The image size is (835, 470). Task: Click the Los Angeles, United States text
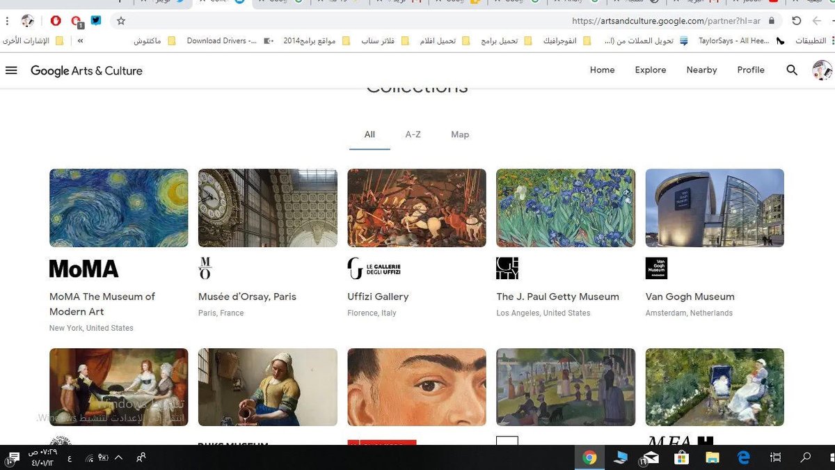click(x=543, y=313)
